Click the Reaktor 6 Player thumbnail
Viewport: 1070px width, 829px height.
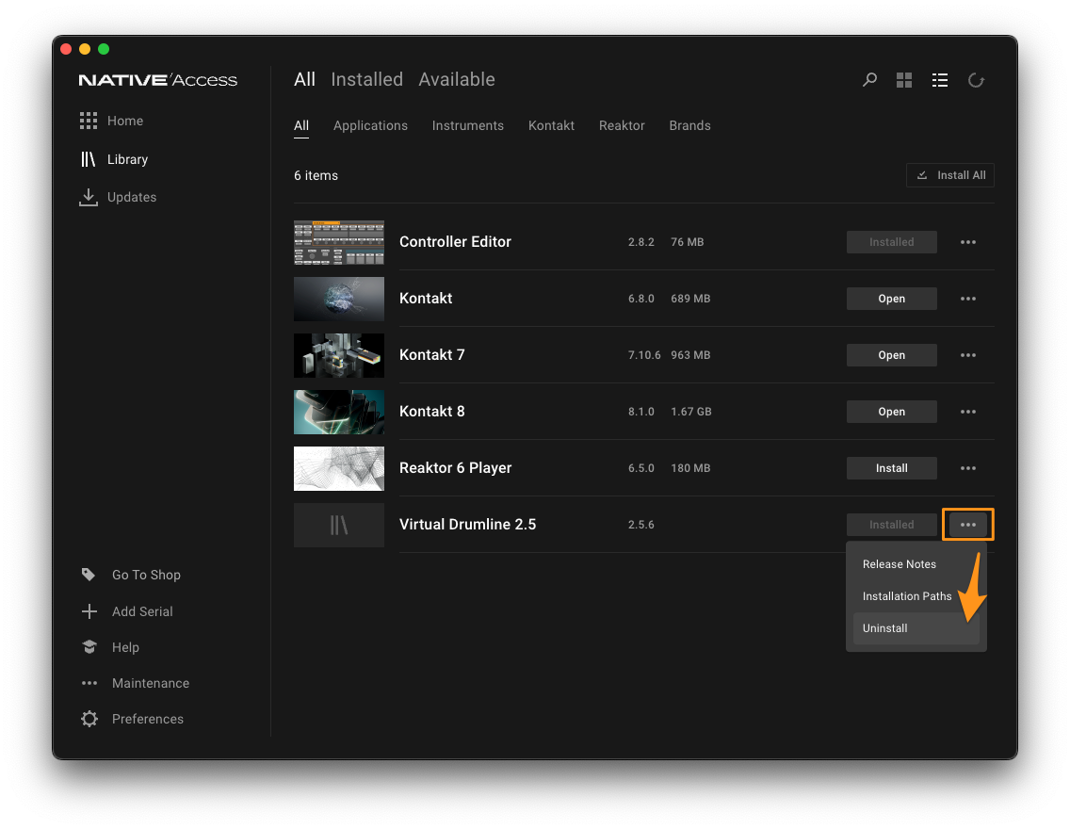339,468
